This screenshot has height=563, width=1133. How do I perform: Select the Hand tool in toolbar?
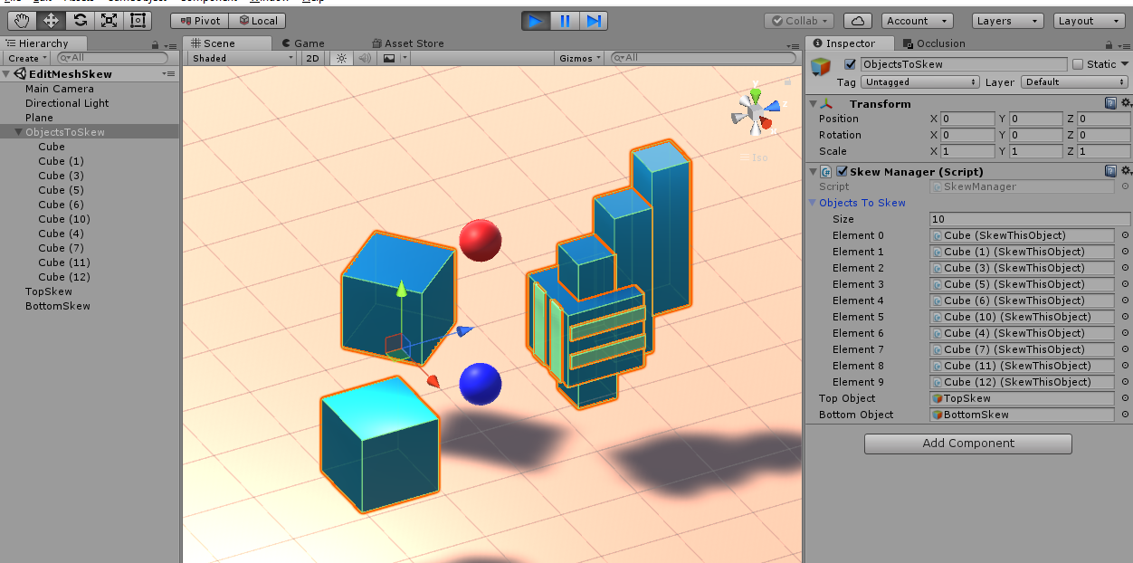(x=23, y=20)
